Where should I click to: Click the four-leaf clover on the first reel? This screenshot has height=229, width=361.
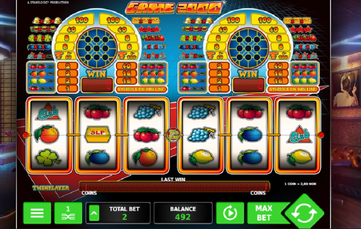[x=48, y=157]
